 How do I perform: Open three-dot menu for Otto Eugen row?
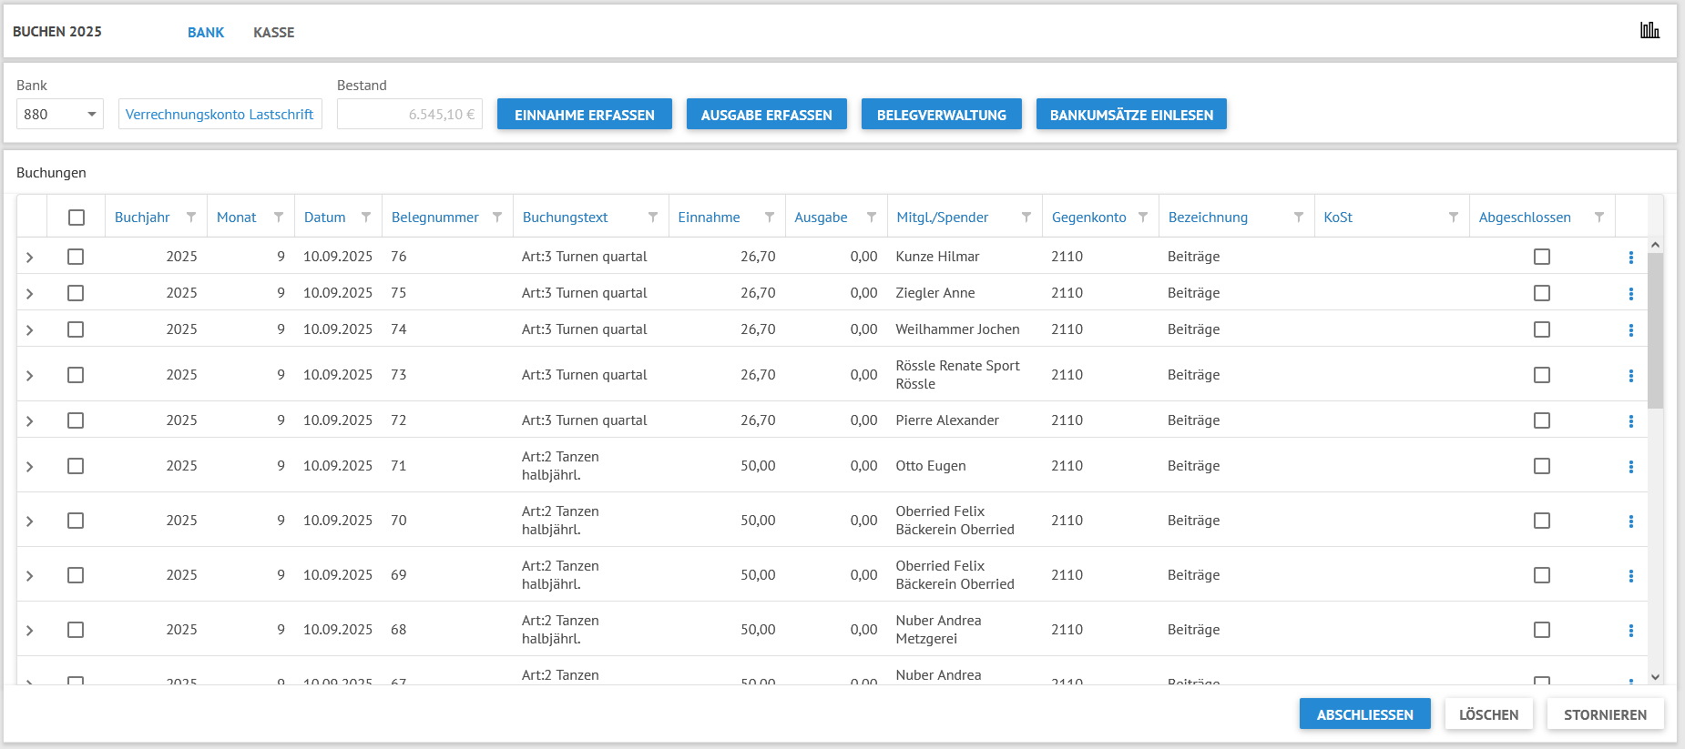coord(1630,467)
